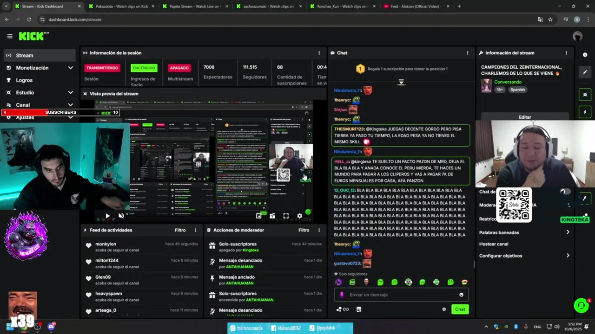
Task: Select the angry green emote in quick emotes
Action: click(x=352, y=282)
